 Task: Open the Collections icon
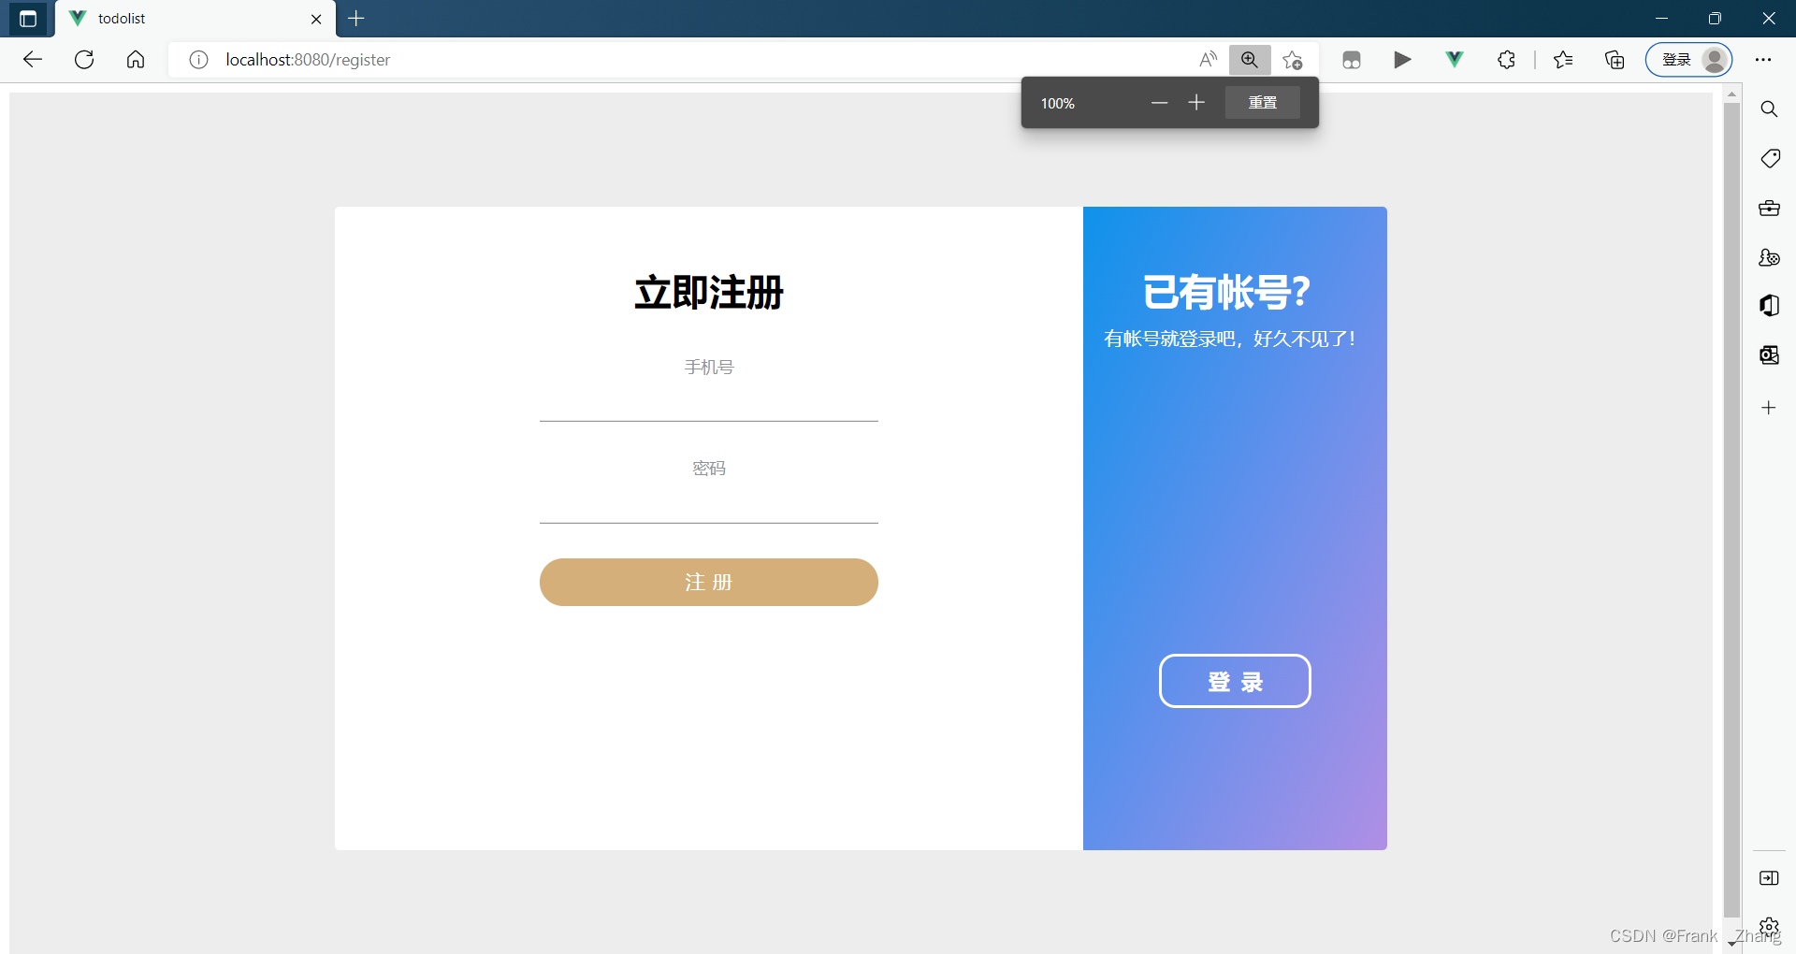pyautogui.click(x=1615, y=59)
